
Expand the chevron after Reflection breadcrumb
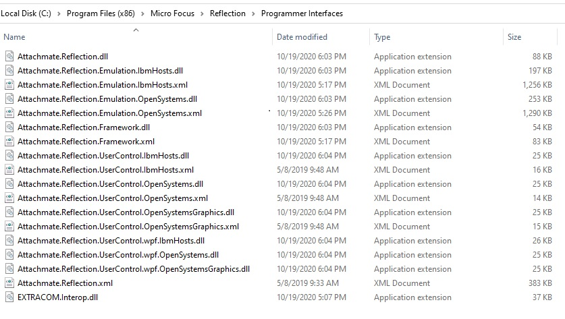tap(253, 13)
